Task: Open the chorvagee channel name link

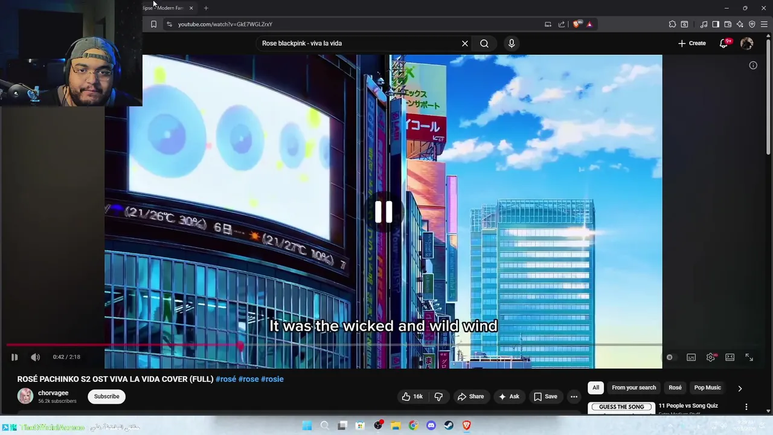Action: tap(53, 393)
